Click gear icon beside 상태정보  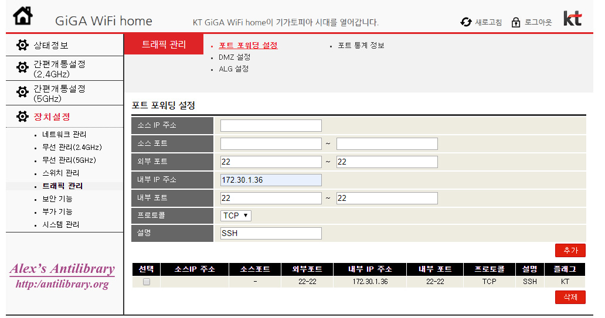click(x=22, y=45)
